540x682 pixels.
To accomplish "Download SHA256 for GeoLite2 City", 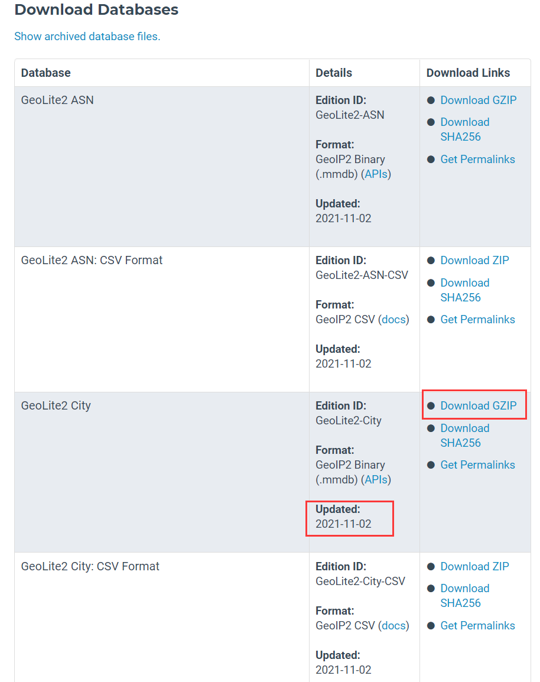I will 464,436.
